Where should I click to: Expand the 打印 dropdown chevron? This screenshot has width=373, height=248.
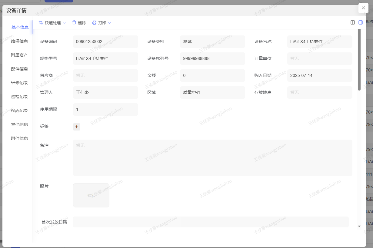tap(110, 23)
